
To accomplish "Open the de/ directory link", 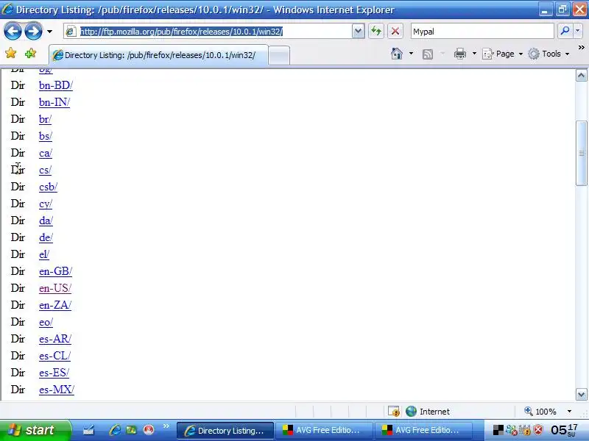I will (x=46, y=237).
